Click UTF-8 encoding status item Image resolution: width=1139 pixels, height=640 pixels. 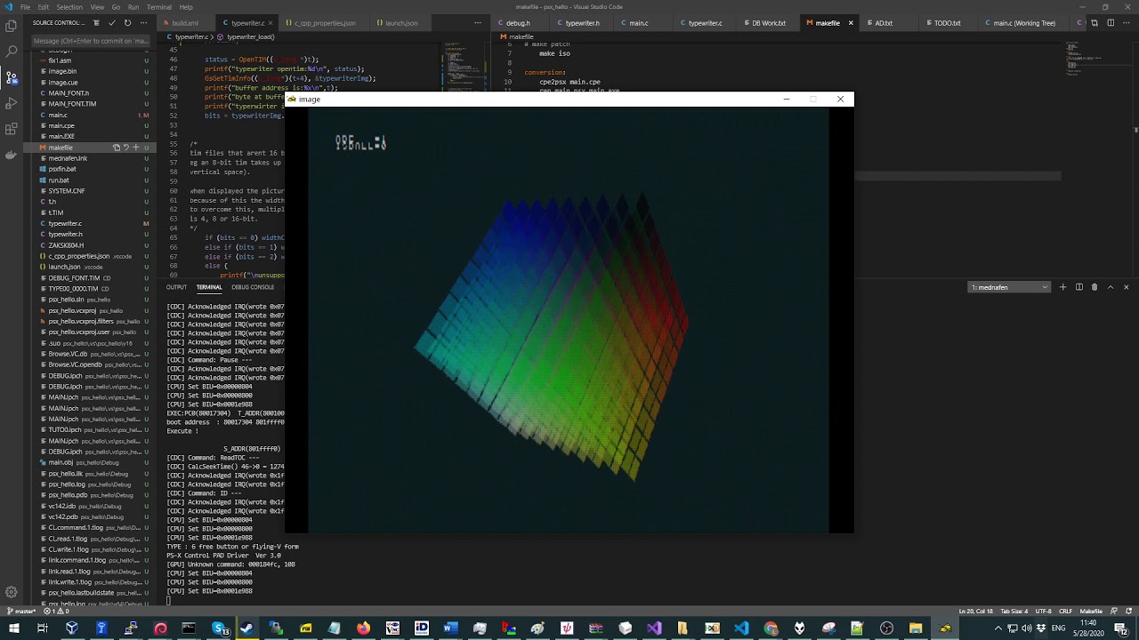click(x=1044, y=611)
